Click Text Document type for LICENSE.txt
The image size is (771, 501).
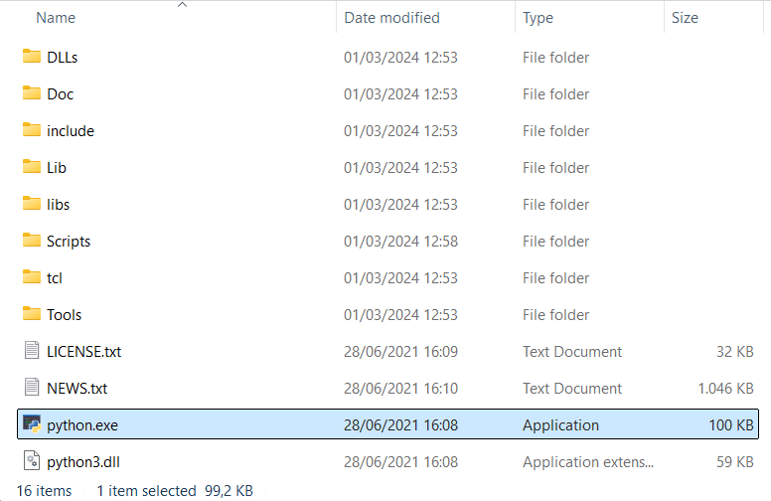tap(572, 351)
